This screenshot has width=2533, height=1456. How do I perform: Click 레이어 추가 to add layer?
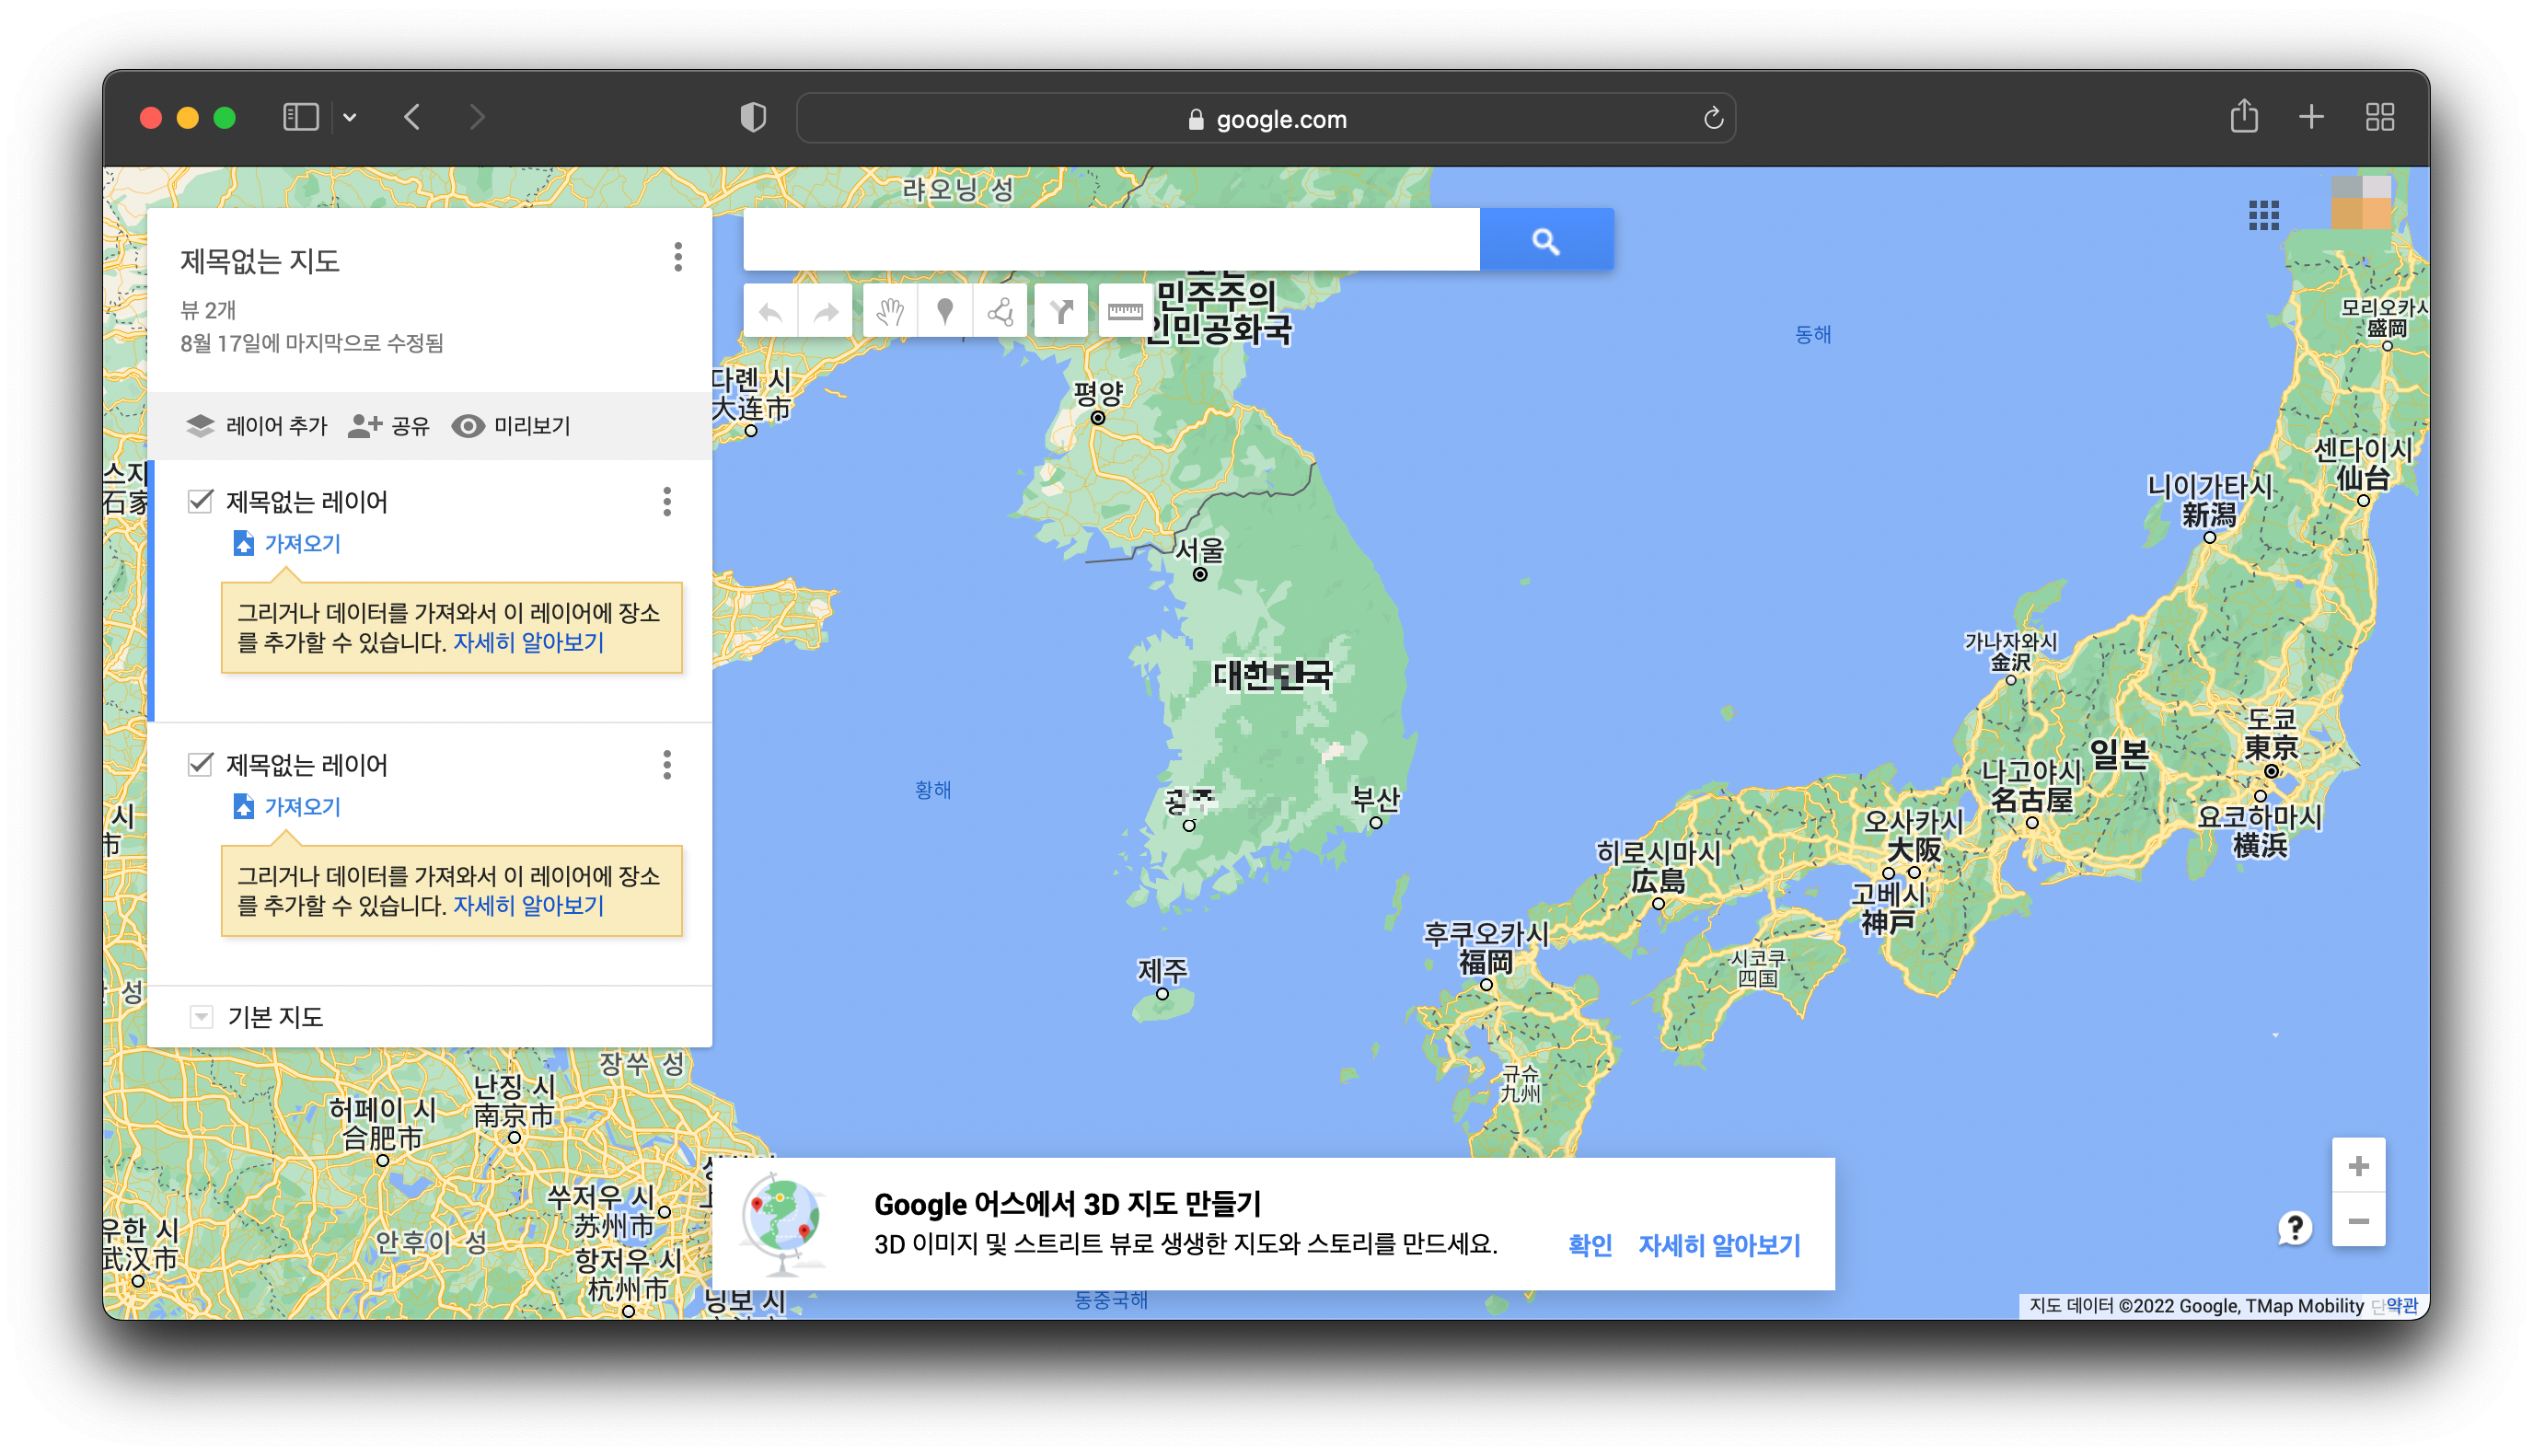coord(257,426)
